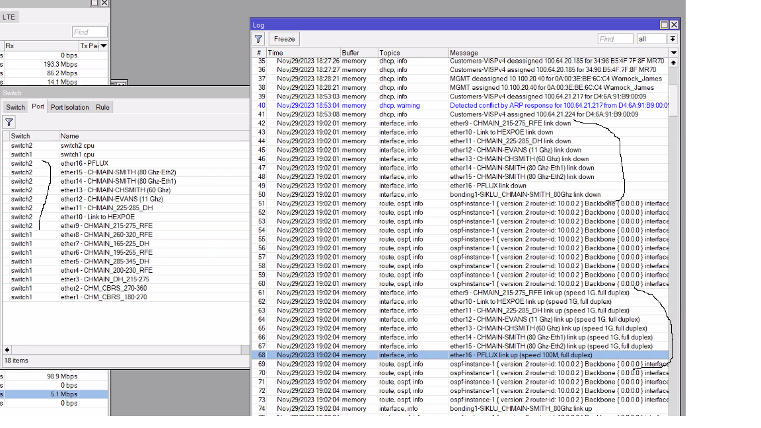Click the Find field in Log window

click(x=615, y=39)
